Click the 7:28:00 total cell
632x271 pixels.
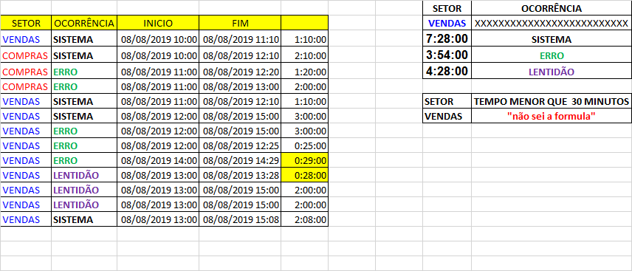447,40
